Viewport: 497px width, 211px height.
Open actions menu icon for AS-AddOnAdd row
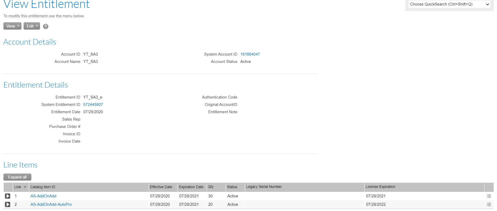point(489,196)
